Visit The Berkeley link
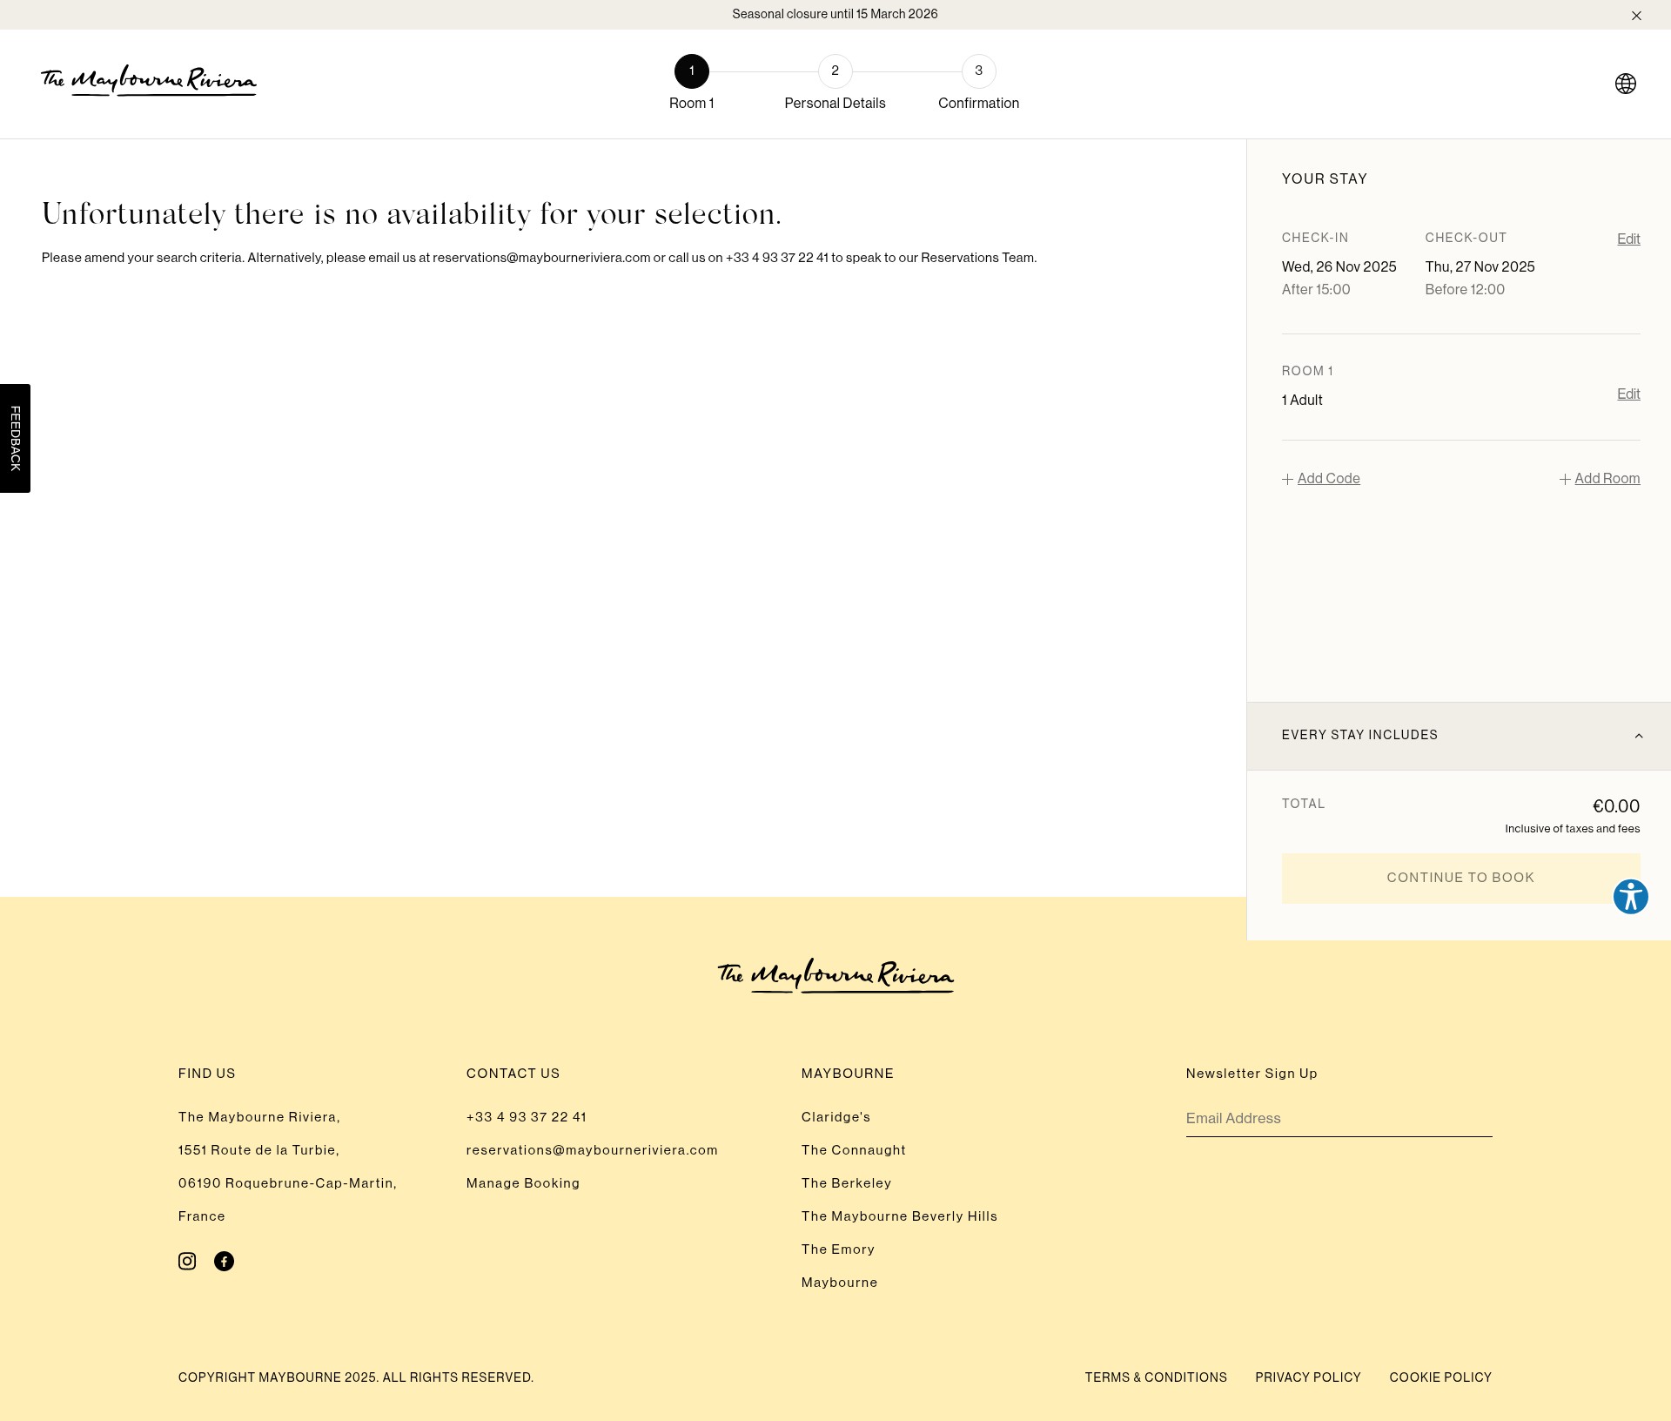 coord(846,1183)
